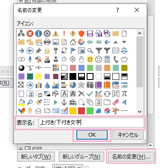
Task: Choose the blue flag icon
Action: 73,50
